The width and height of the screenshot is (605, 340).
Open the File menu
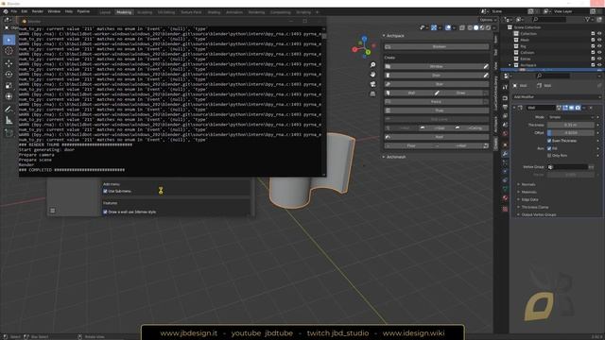(14, 11)
